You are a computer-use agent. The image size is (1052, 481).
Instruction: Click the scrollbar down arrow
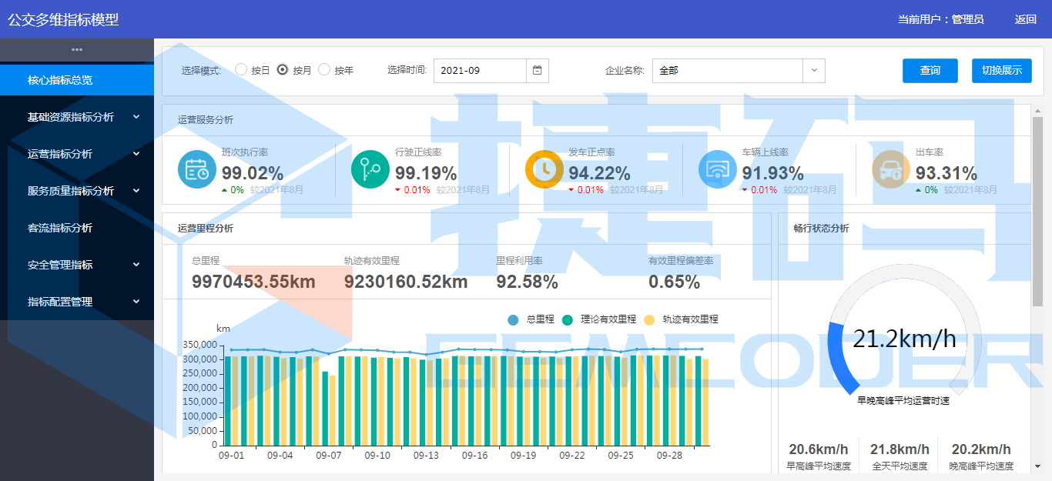pyautogui.click(x=1037, y=466)
